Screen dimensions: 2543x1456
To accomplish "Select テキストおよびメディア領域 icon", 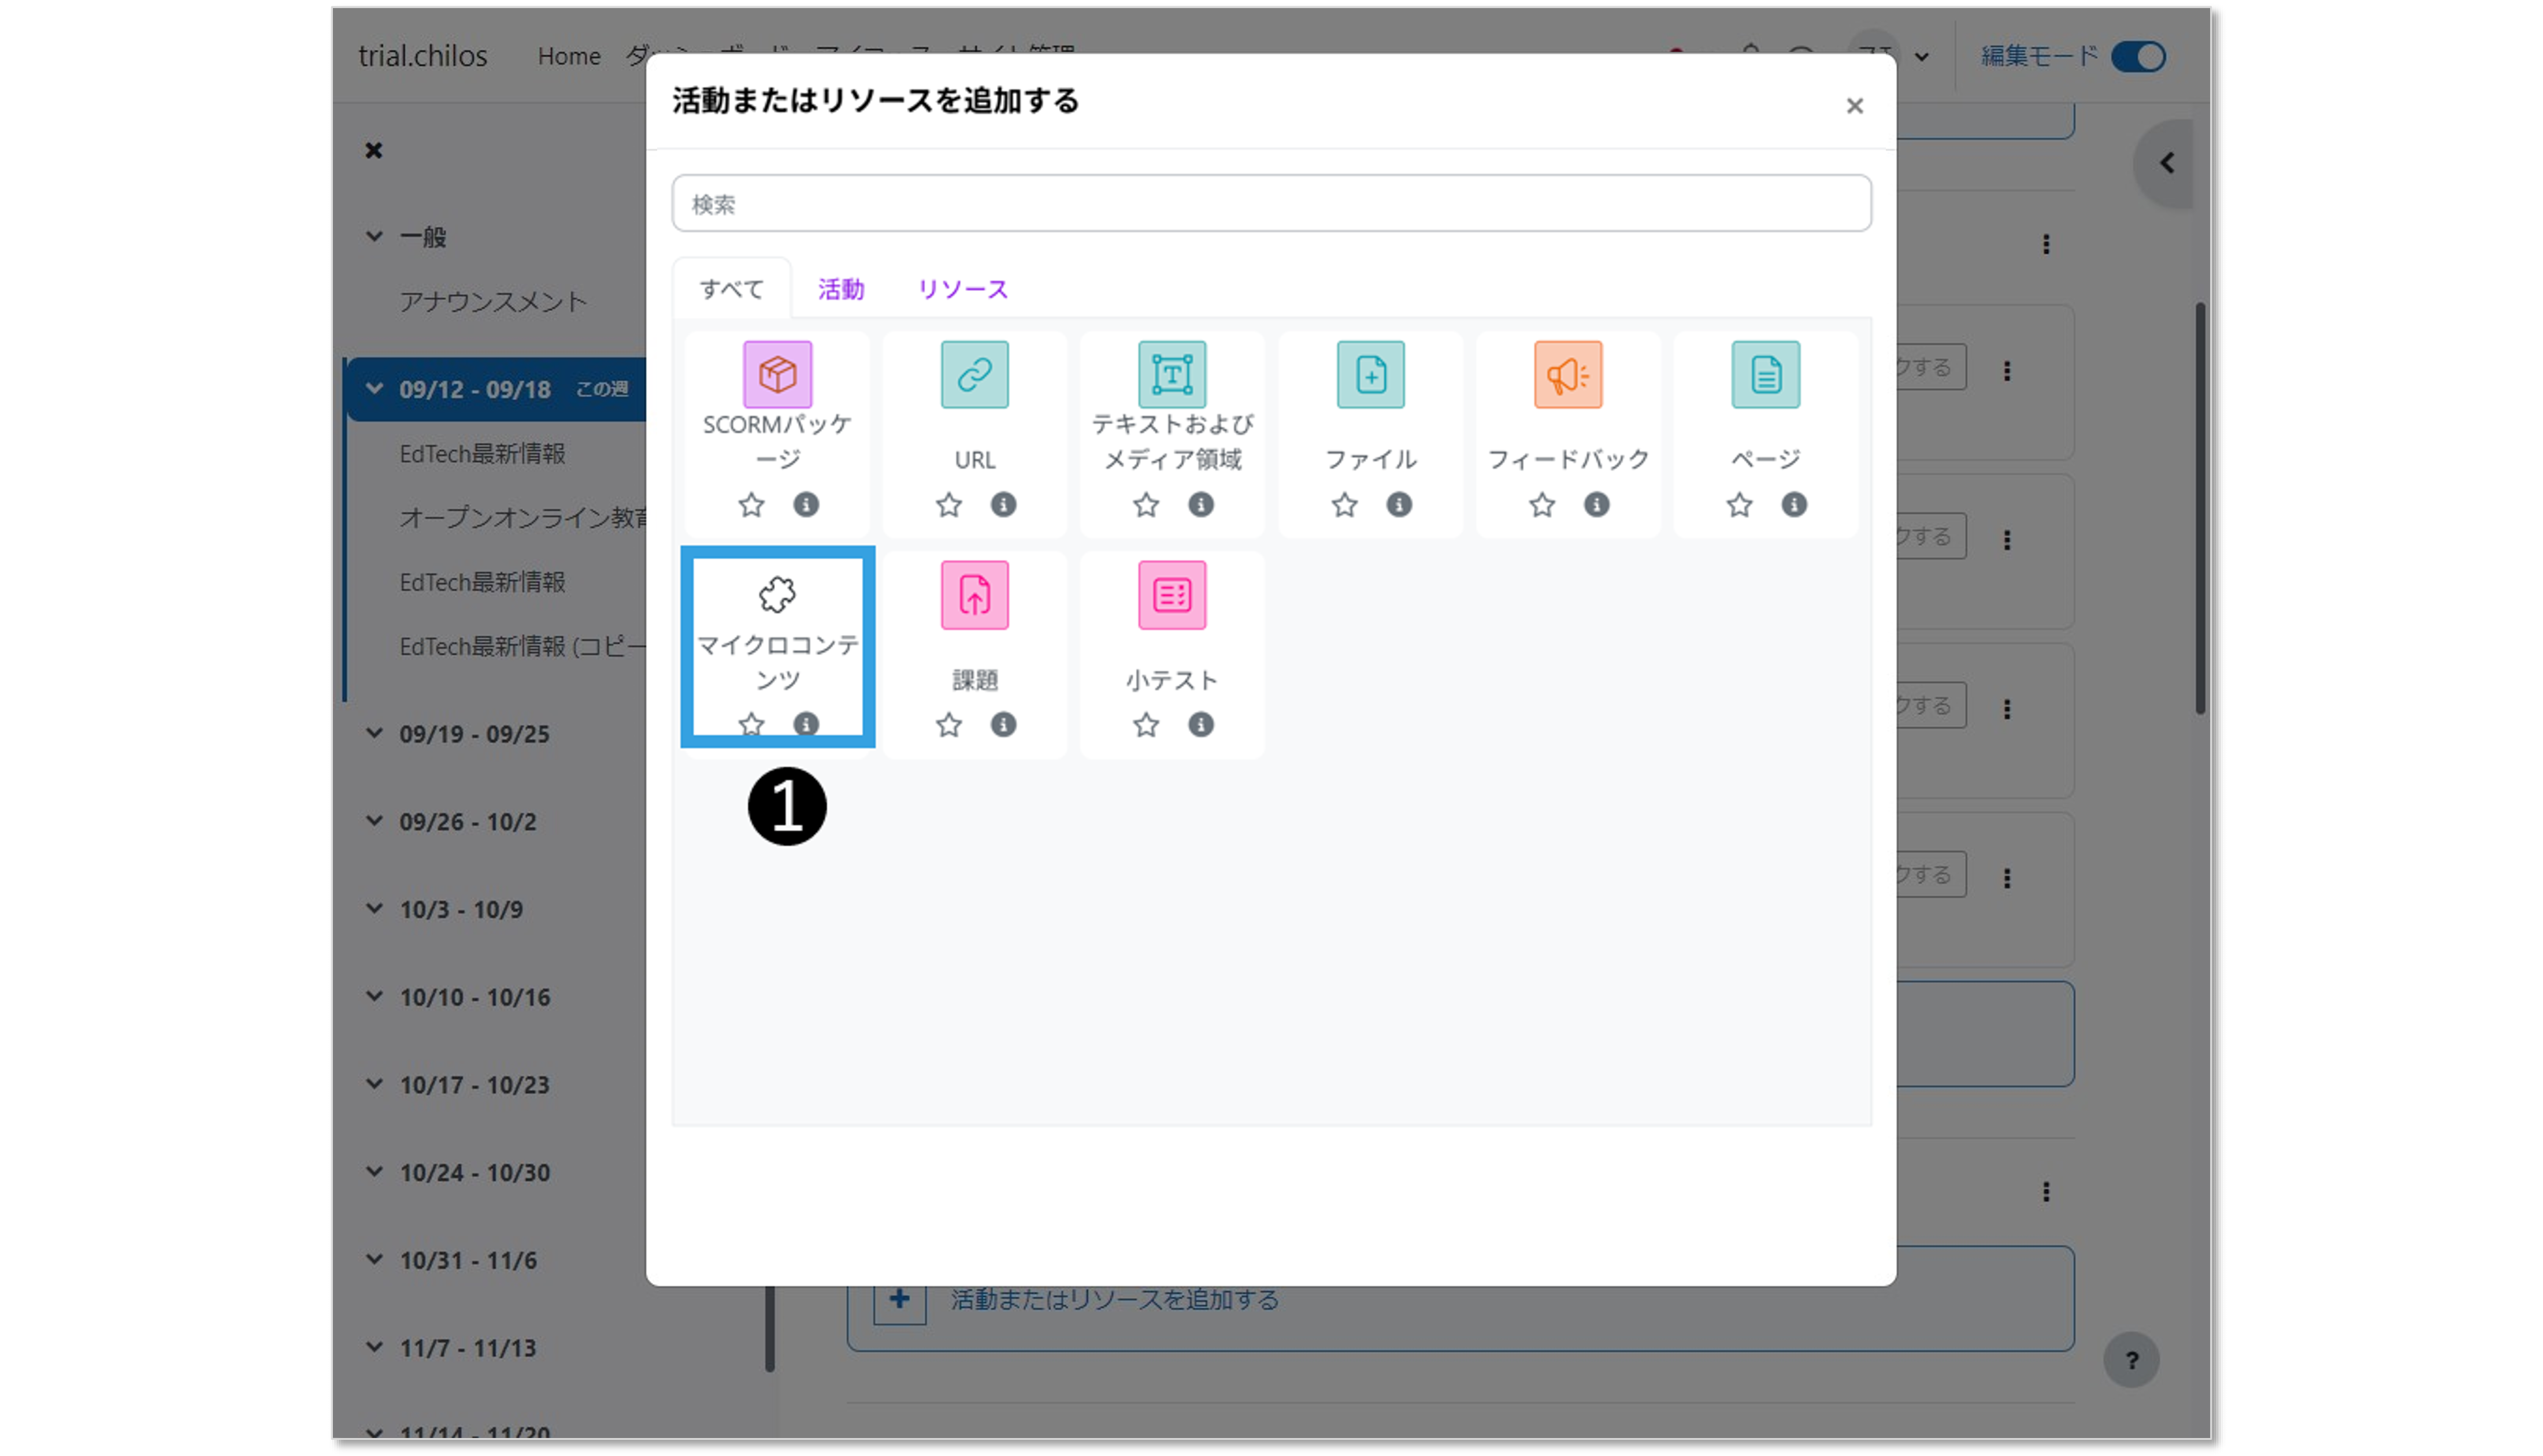I will (x=1172, y=375).
